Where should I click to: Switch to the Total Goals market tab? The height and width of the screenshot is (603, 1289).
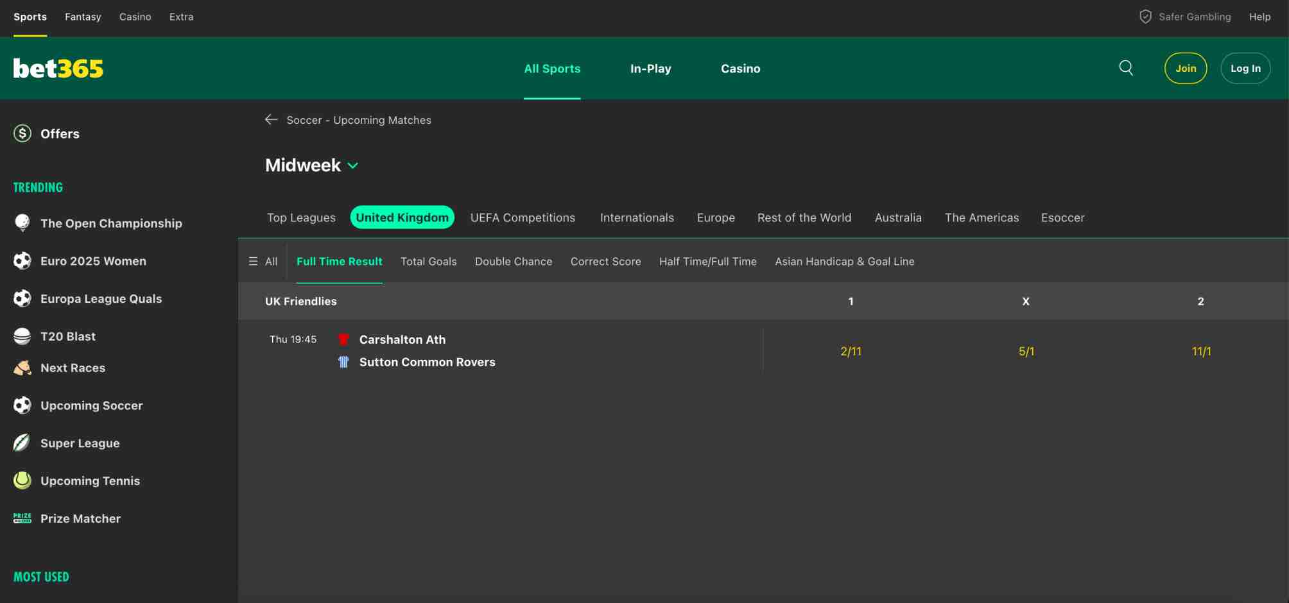click(x=429, y=261)
